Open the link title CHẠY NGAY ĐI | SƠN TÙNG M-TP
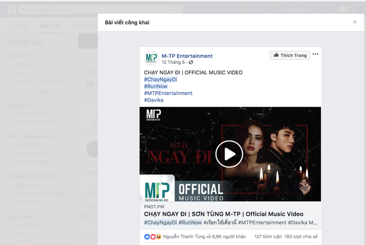 click(223, 214)
